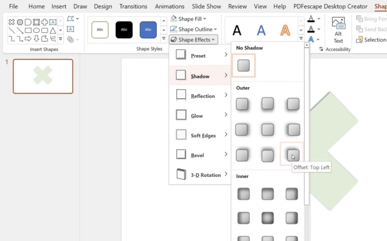The image size is (387, 241).
Task: Select slide 1 thumbnail in the slide panel
Action: (x=43, y=76)
